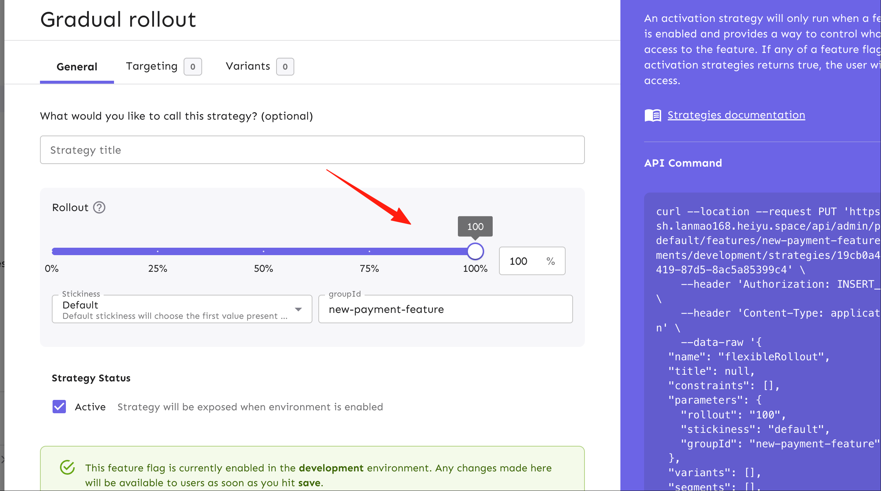
Task: Click the rollout percentage number field
Action: (532, 261)
